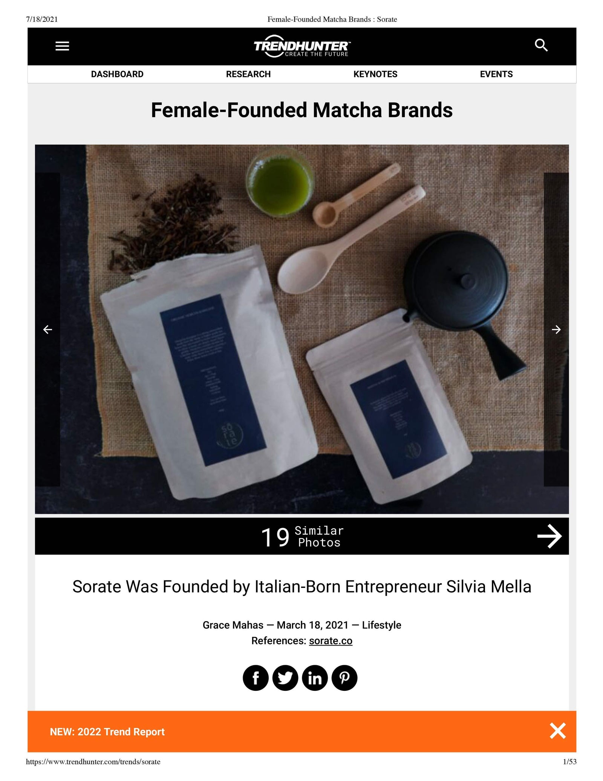This screenshot has height=781, width=603.
Task: Share article on Twitter
Action: pyautogui.click(x=285, y=678)
